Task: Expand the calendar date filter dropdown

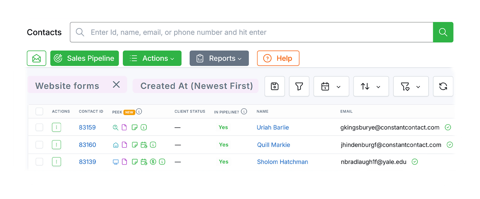Action: tap(331, 86)
